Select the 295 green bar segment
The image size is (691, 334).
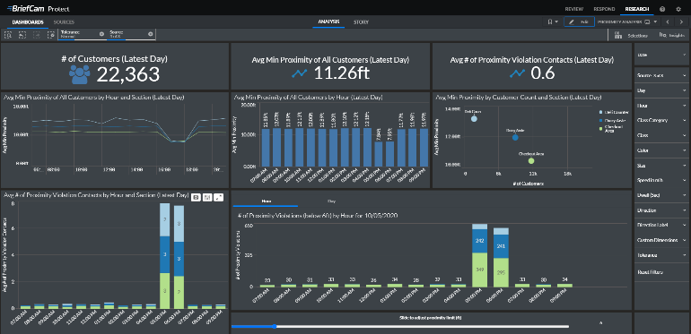[x=501, y=272]
